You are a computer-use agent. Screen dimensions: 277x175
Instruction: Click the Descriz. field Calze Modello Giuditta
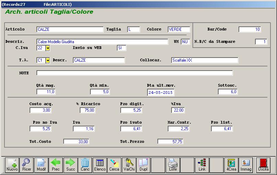click(102, 42)
